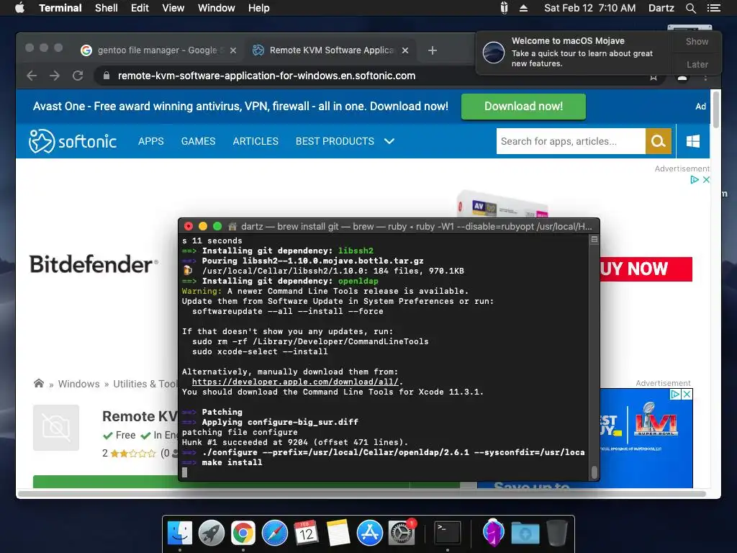Open the Shell menu
The height and width of the screenshot is (553, 737).
[107, 8]
